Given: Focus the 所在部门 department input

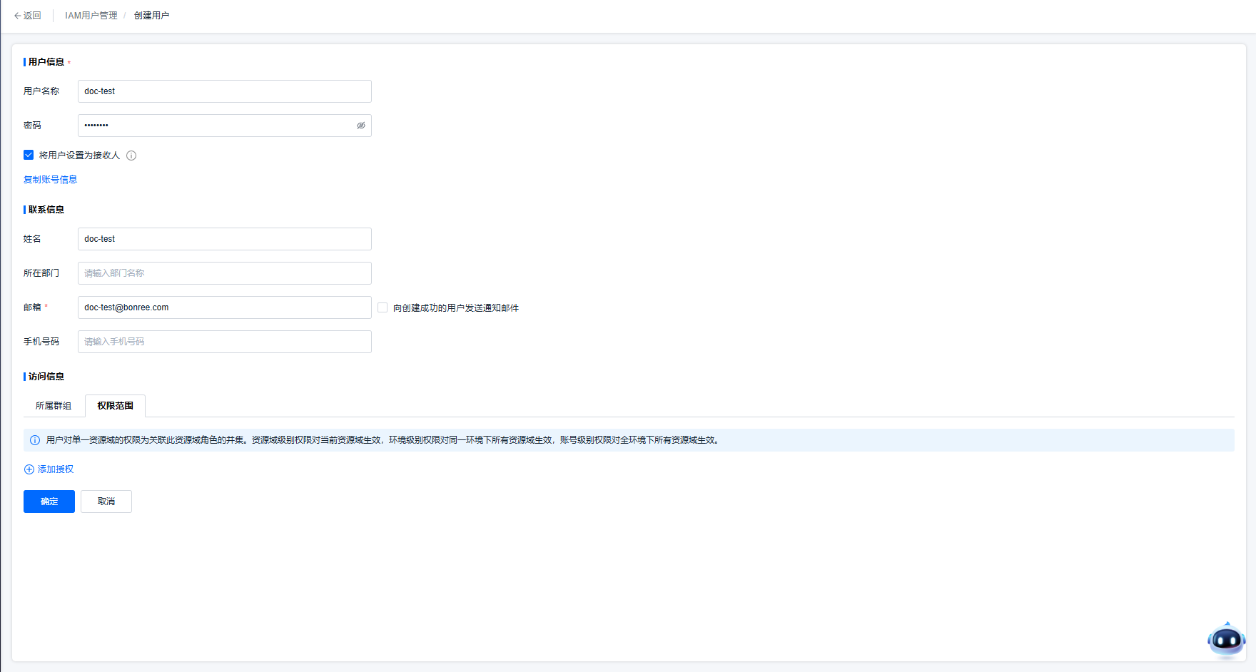Looking at the screenshot, I should click(x=224, y=273).
